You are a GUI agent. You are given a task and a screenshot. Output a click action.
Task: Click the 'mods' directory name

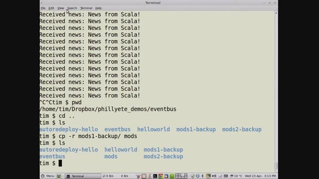point(111,157)
